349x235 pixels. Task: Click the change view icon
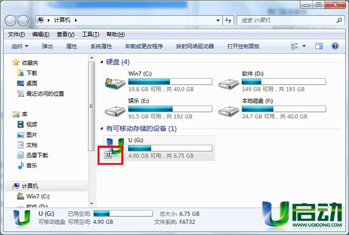click(x=294, y=46)
